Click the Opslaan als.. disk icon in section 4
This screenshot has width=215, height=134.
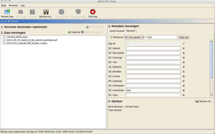[x=197, y=101]
